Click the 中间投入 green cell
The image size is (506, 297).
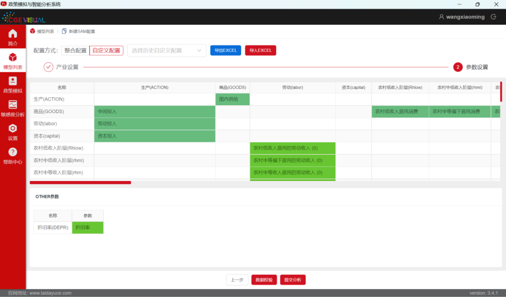[x=155, y=111]
